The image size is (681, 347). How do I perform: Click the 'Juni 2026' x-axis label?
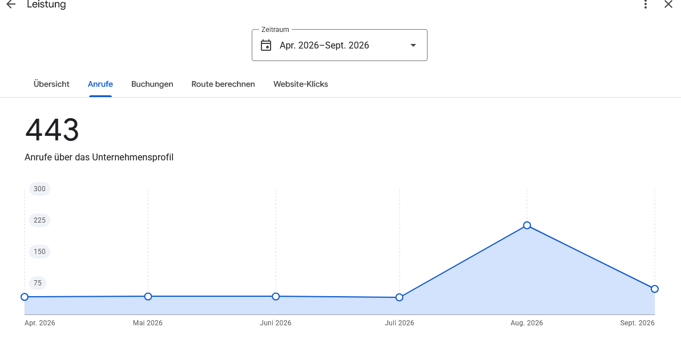pos(276,323)
